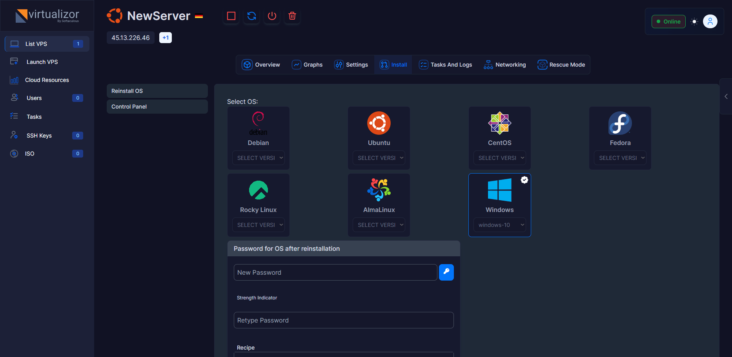Click the German flag icon beside NewServer
This screenshot has width=732, height=357.
(199, 16)
